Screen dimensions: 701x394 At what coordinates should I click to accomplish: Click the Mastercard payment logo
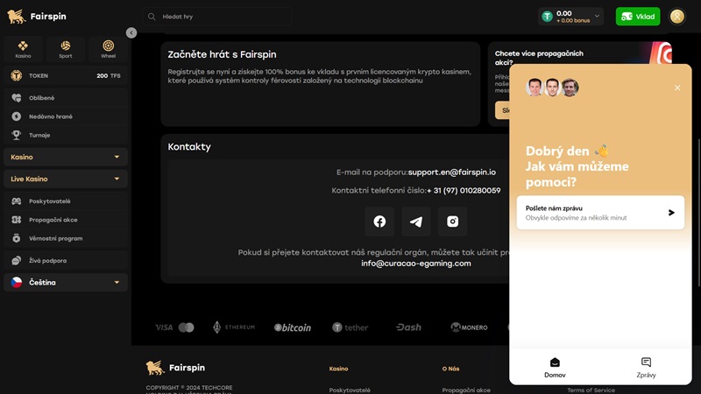pyautogui.click(x=187, y=327)
